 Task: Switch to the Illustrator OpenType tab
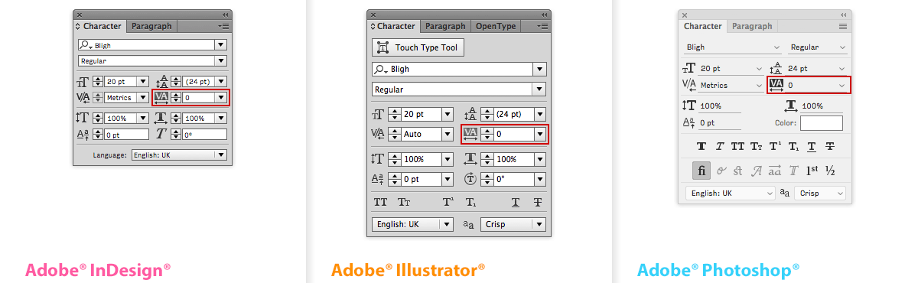click(496, 26)
